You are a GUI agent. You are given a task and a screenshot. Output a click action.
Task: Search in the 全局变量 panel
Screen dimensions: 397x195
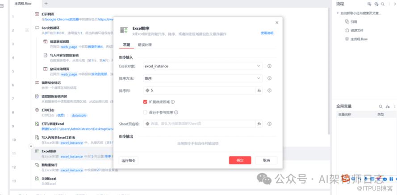pyautogui.click(x=380, y=106)
